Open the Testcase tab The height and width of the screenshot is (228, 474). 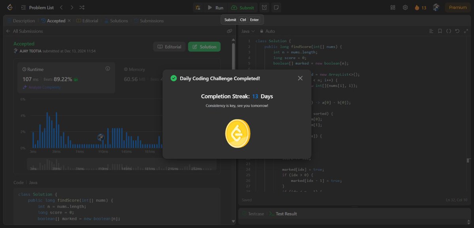tap(252, 214)
